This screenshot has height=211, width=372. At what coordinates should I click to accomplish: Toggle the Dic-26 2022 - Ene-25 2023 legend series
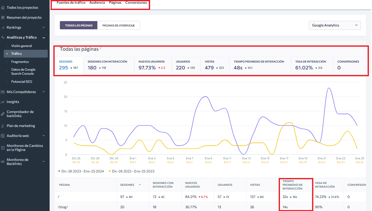point(131,171)
